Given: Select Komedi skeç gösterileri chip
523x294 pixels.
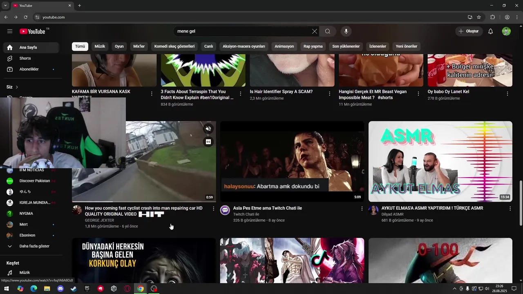Looking at the screenshot, I should click(x=174, y=47).
